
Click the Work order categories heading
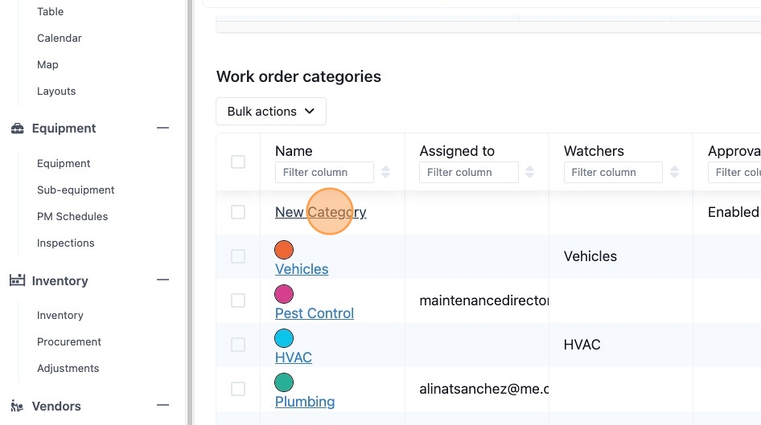[298, 76]
